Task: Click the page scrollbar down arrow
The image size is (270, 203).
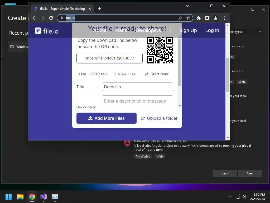Action: click(x=228, y=138)
